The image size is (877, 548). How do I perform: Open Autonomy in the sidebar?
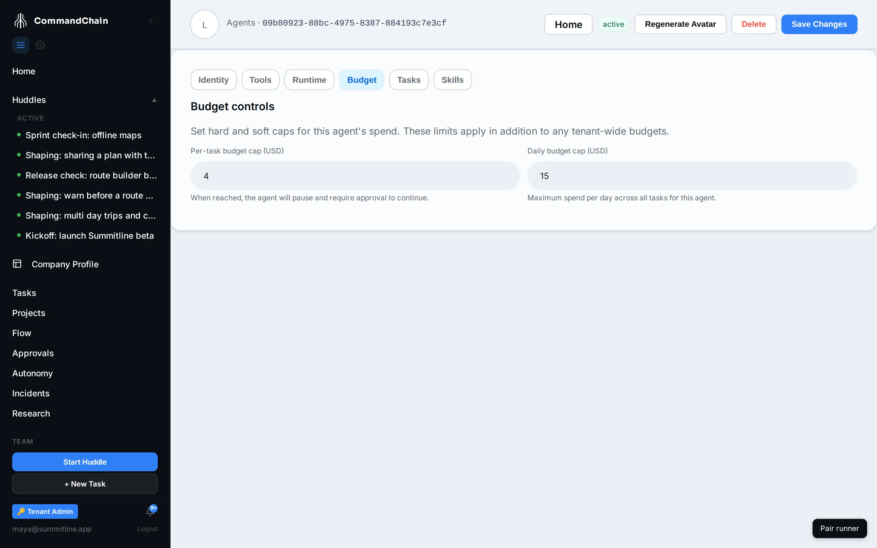tap(33, 373)
